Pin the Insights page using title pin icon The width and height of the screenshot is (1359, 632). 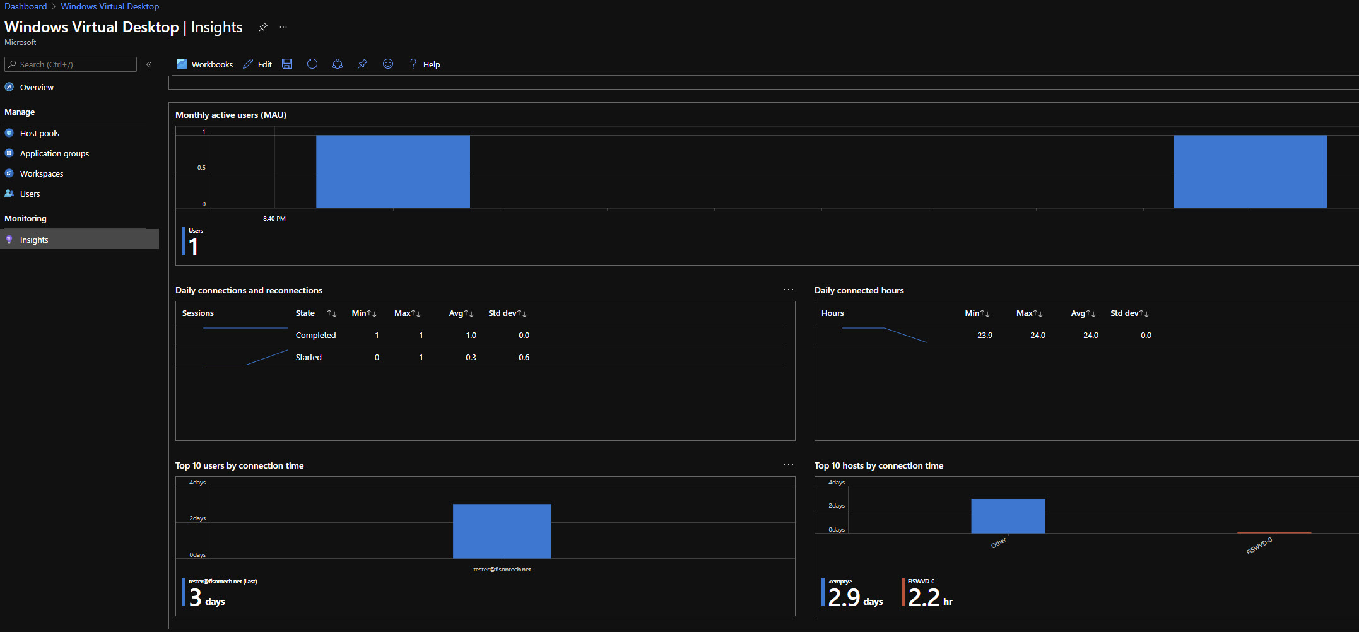tap(263, 27)
